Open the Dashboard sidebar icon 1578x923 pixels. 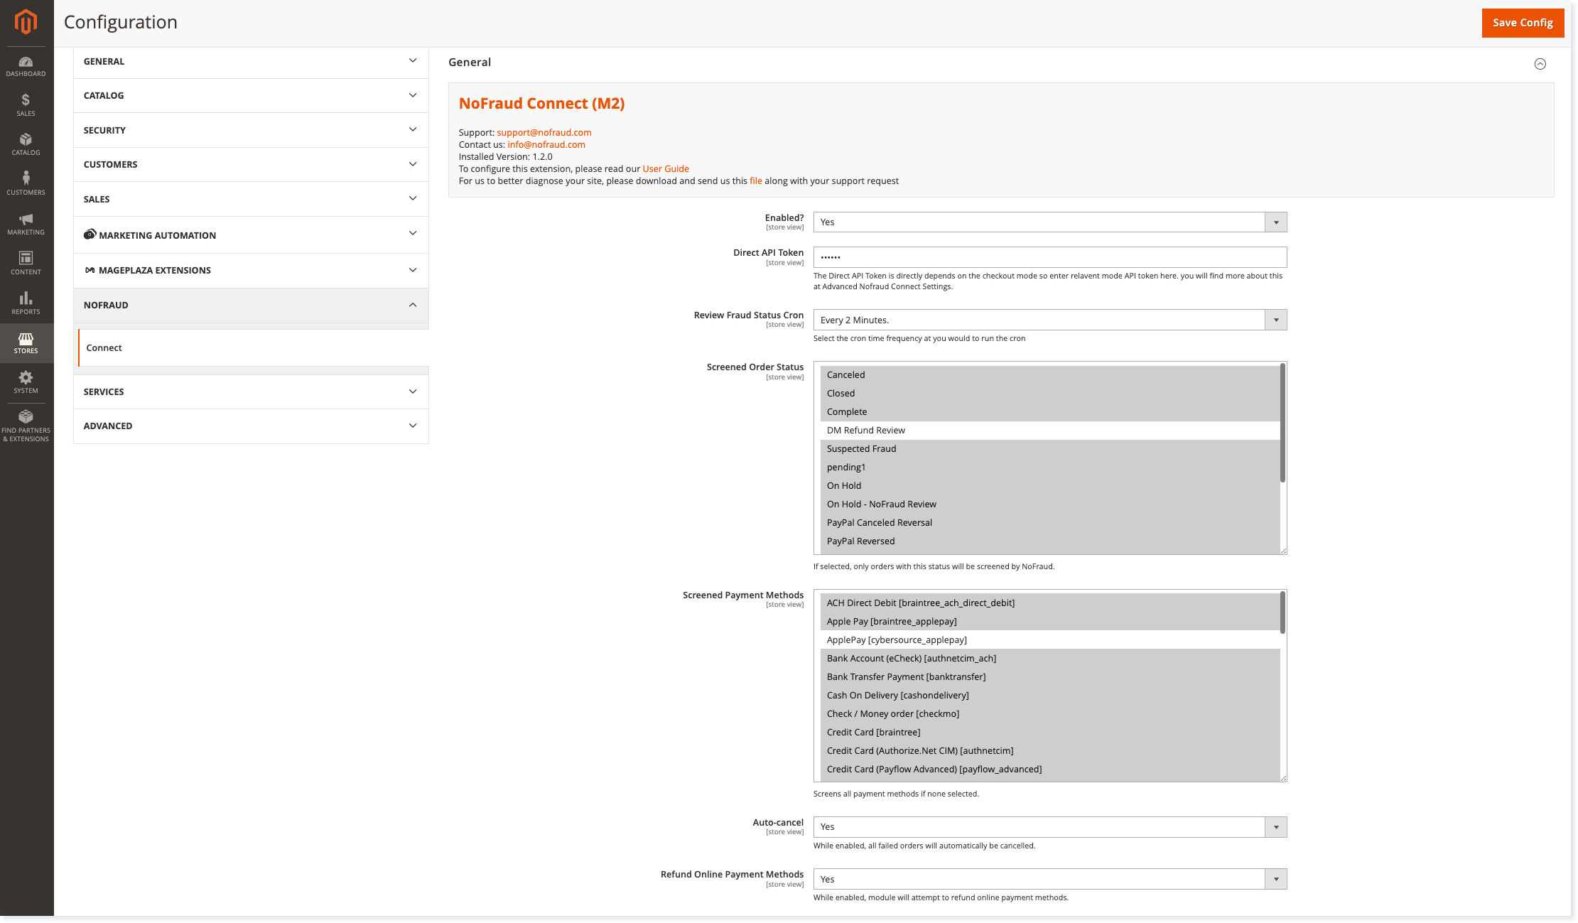26,62
